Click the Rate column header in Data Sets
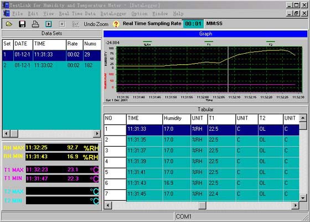The height and width of the screenshot is (222, 310). pos(75,45)
